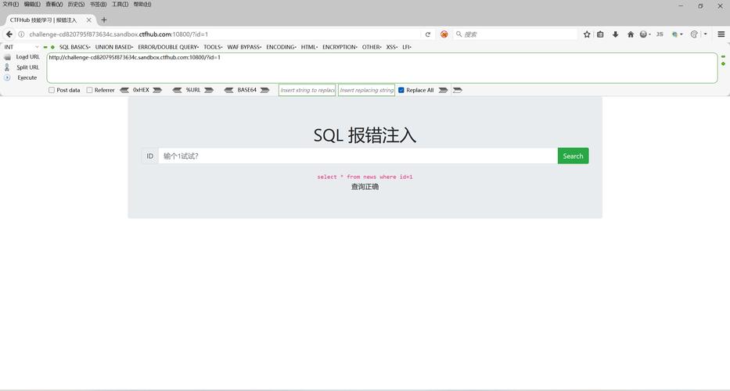
Task: Focus the browser 搜索 search box
Action: coord(516,34)
